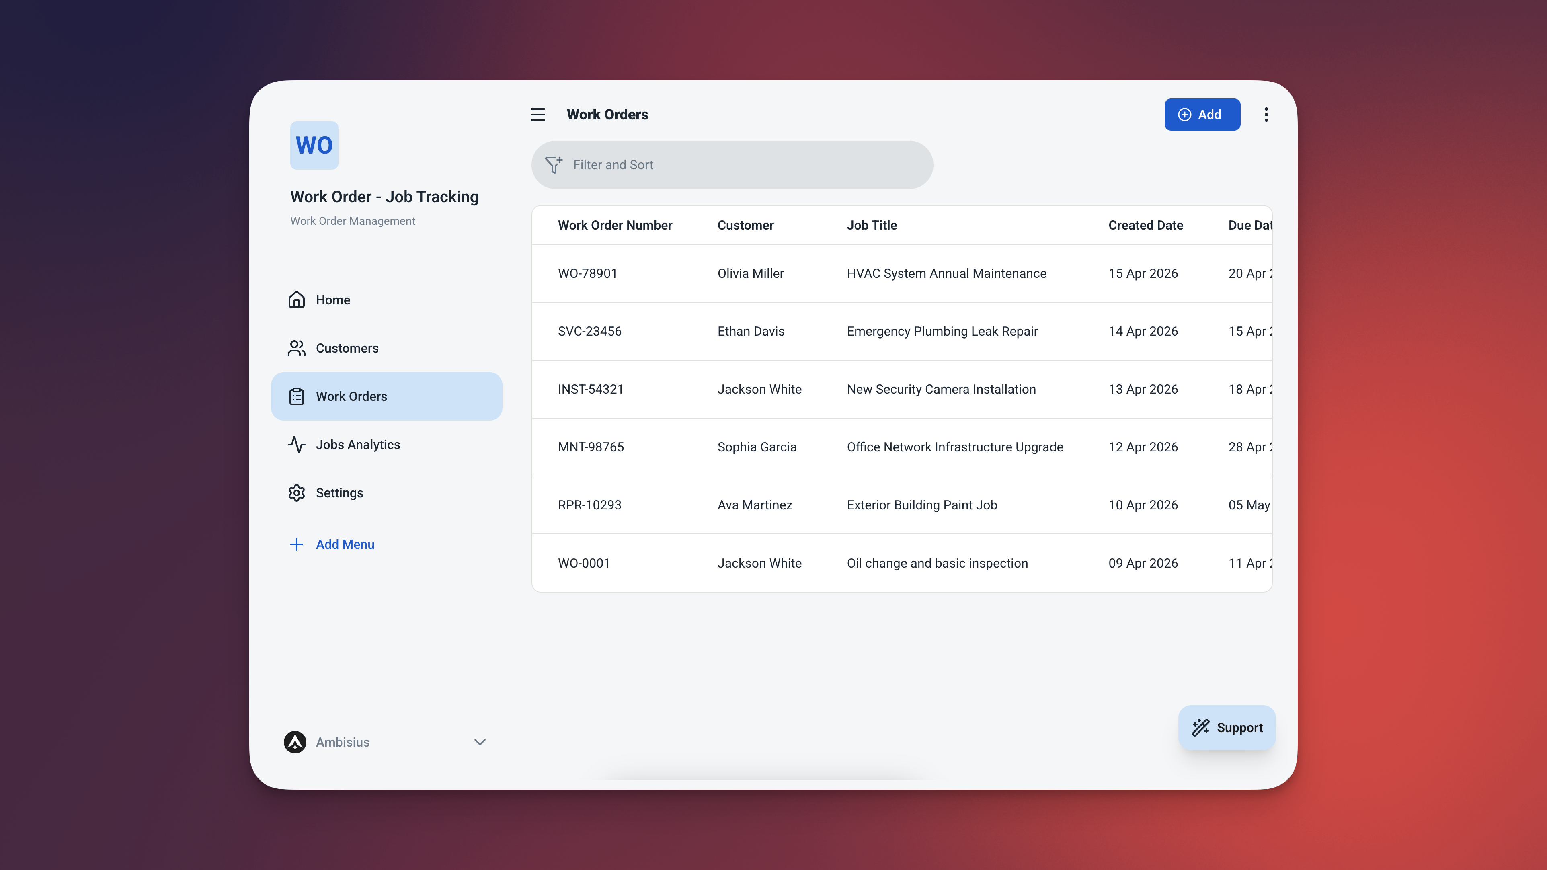The image size is (1547, 870).
Task: Click the Home house icon
Action: [x=297, y=300]
